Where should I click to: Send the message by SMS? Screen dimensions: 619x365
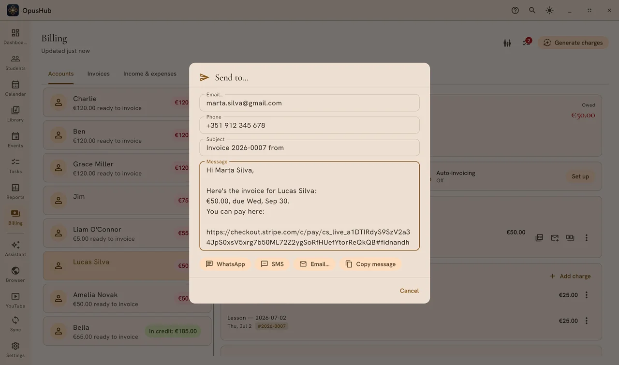[272, 264]
